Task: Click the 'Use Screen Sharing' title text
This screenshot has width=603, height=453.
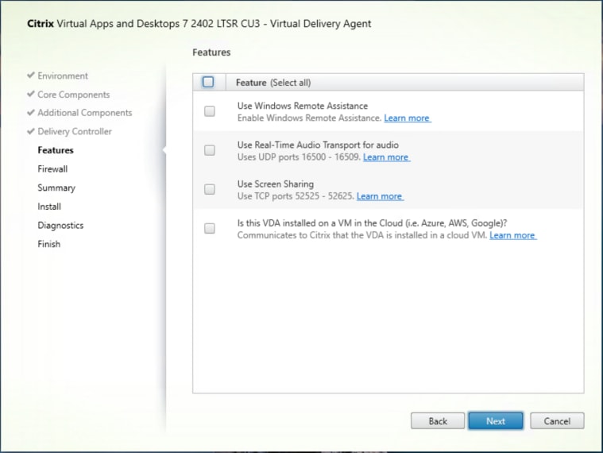Action: 276,184
